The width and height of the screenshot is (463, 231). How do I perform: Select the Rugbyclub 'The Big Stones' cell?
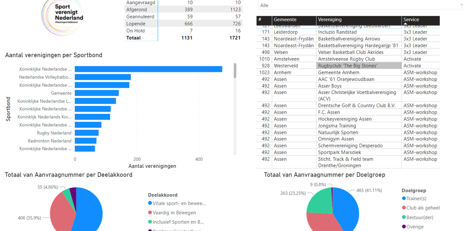pyautogui.click(x=347, y=66)
